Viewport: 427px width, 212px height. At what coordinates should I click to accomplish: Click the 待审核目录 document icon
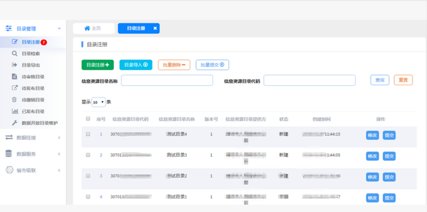[x=15, y=76]
